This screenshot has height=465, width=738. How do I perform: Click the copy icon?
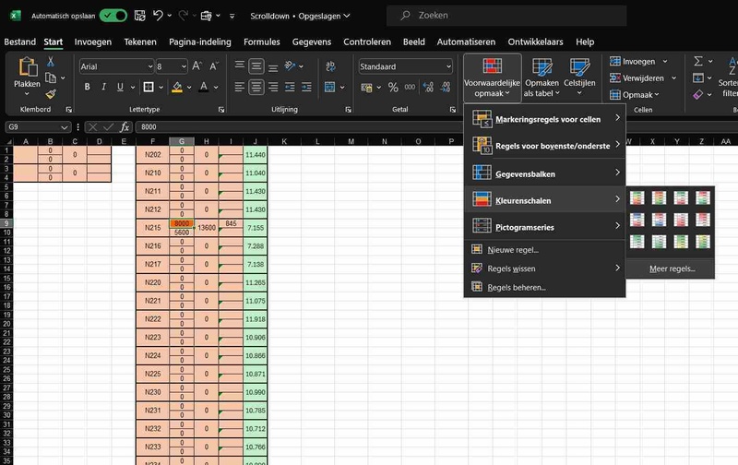point(51,77)
